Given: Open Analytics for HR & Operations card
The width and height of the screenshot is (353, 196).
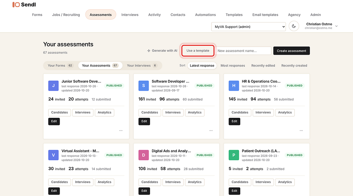Looking at the screenshot, I should 285,113.
